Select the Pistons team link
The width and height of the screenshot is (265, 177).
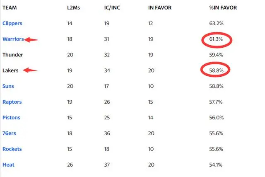(x=11, y=118)
